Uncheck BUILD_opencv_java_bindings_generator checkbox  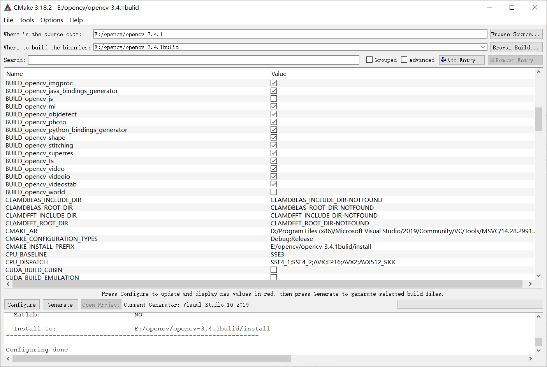(274, 91)
